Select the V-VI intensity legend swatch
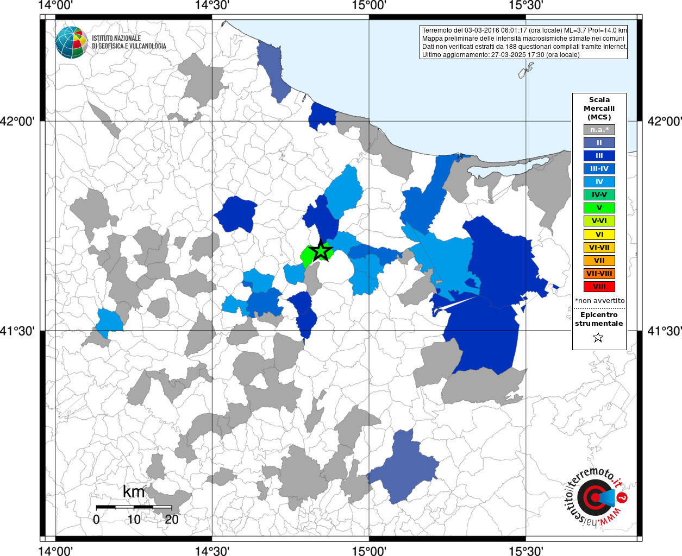The width and height of the screenshot is (682, 556). (x=599, y=221)
